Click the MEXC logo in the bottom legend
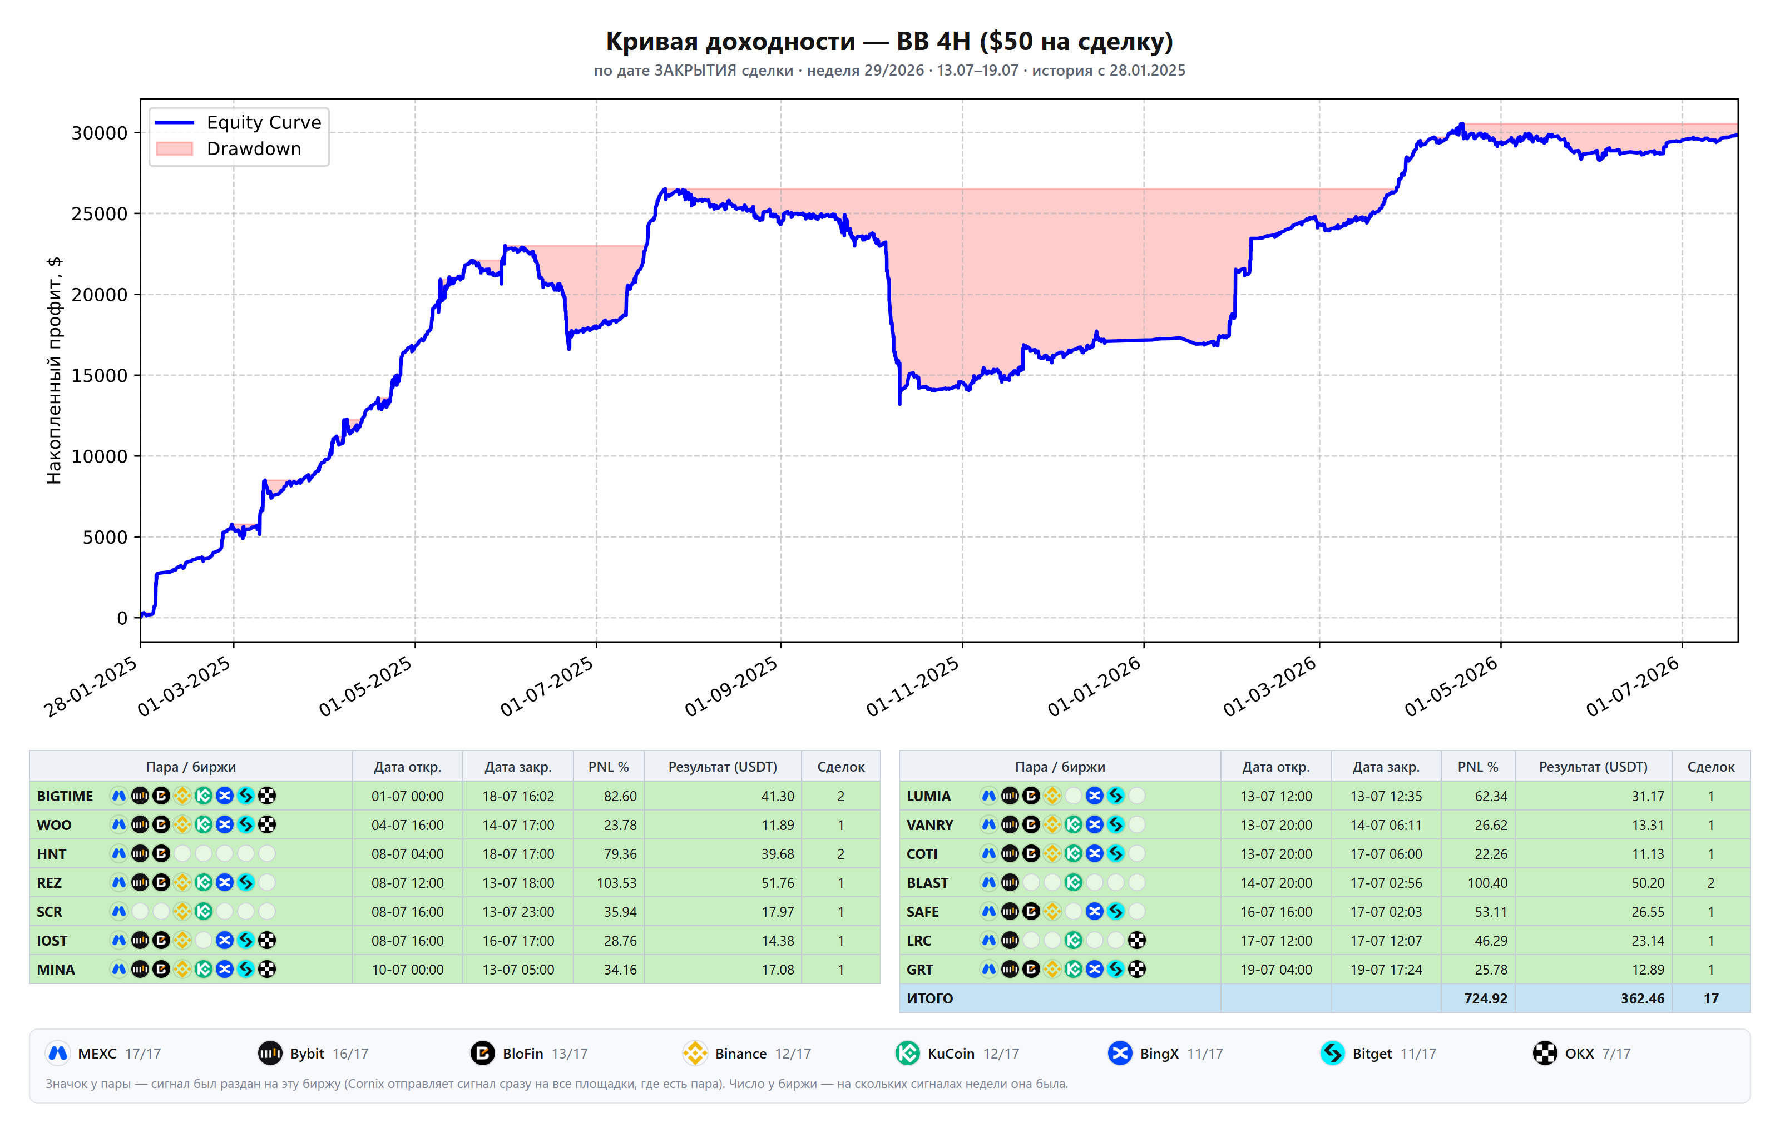Viewport: 1780px width, 1123px height. click(58, 1053)
